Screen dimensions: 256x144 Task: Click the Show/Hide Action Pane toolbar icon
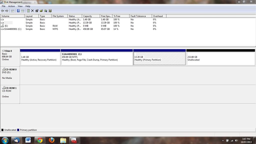tap(23, 11)
